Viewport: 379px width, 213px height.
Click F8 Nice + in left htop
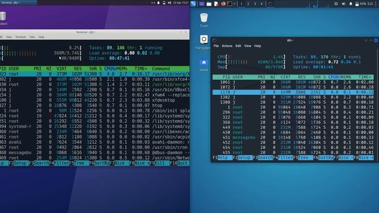pos(140,163)
